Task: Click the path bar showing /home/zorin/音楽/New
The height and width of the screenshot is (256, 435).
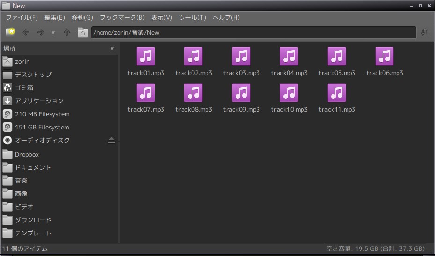Action: coord(254,32)
